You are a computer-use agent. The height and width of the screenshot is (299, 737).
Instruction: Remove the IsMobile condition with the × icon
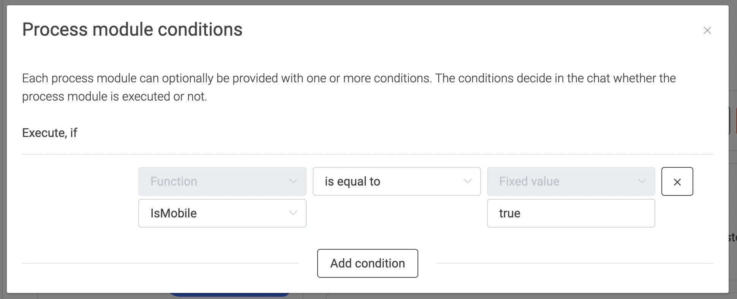(x=677, y=181)
